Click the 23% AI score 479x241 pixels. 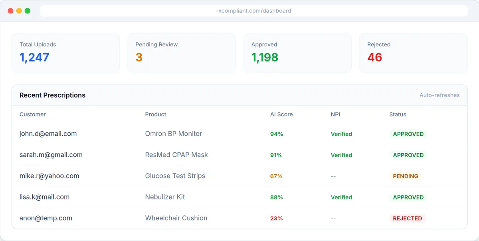[276, 219]
